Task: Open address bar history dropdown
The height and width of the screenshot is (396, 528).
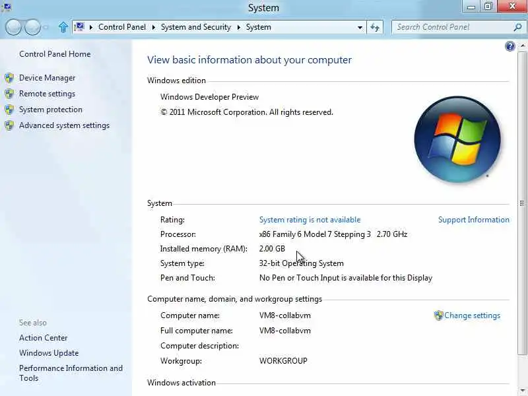Action: 360,27
